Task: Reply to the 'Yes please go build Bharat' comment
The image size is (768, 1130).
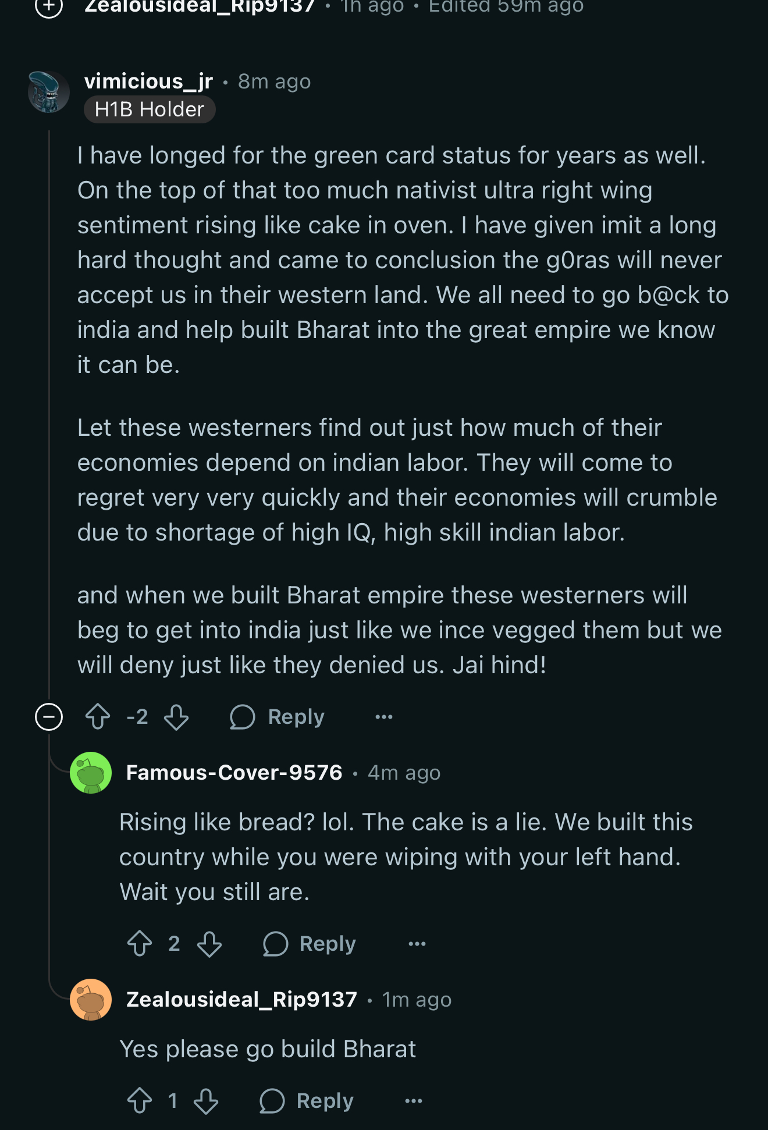Action: 307,1101
